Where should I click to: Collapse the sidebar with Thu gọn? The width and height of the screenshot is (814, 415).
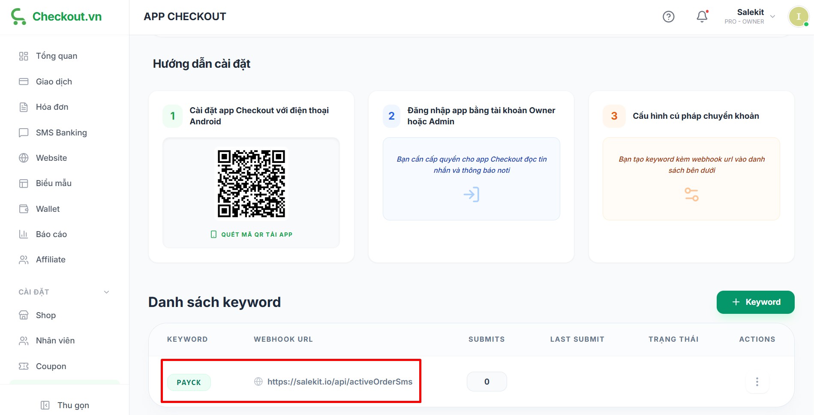pos(65,405)
